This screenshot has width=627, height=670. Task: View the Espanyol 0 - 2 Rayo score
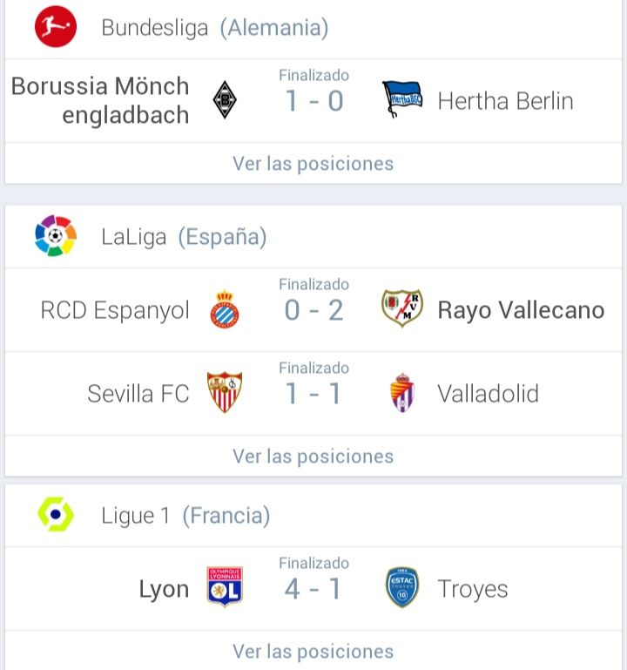point(313,310)
